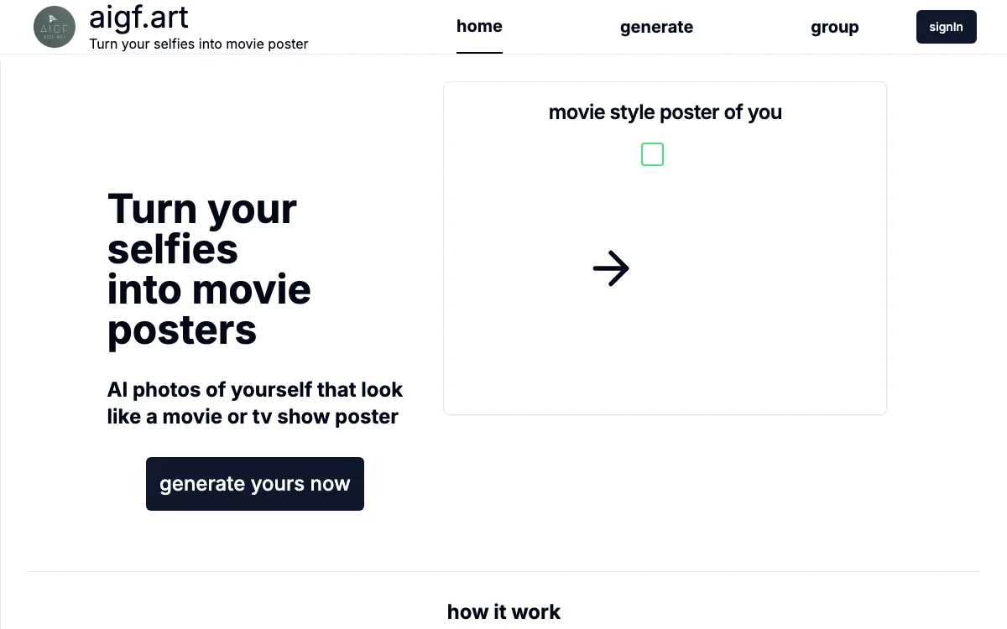Image resolution: width=1007 pixels, height=629 pixels.
Task: Open the group tab
Action: pos(834,27)
